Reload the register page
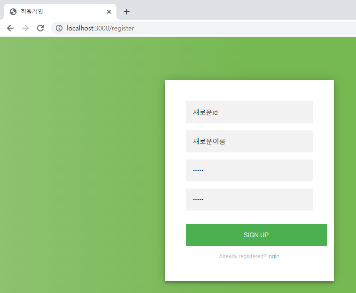The width and height of the screenshot is (356, 293). click(x=40, y=28)
